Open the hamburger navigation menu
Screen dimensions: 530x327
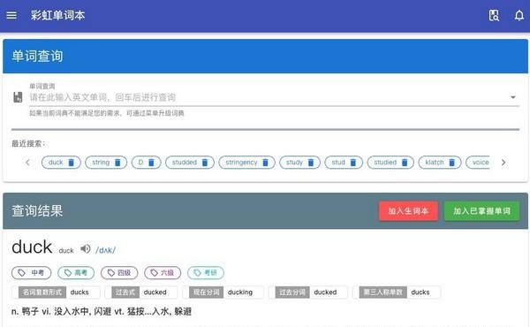point(11,15)
